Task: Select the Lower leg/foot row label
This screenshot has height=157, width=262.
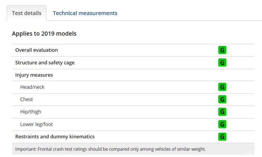Action: (x=36, y=124)
